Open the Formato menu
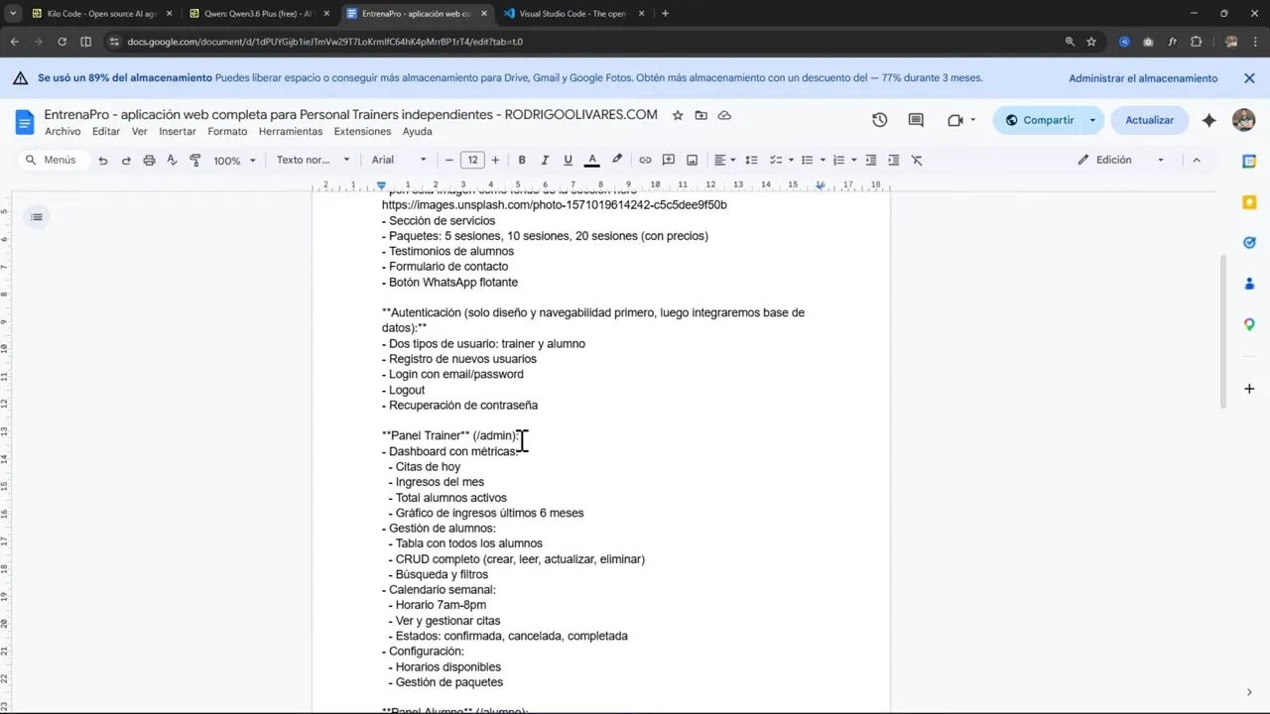This screenshot has width=1270, height=714. (x=227, y=131)
